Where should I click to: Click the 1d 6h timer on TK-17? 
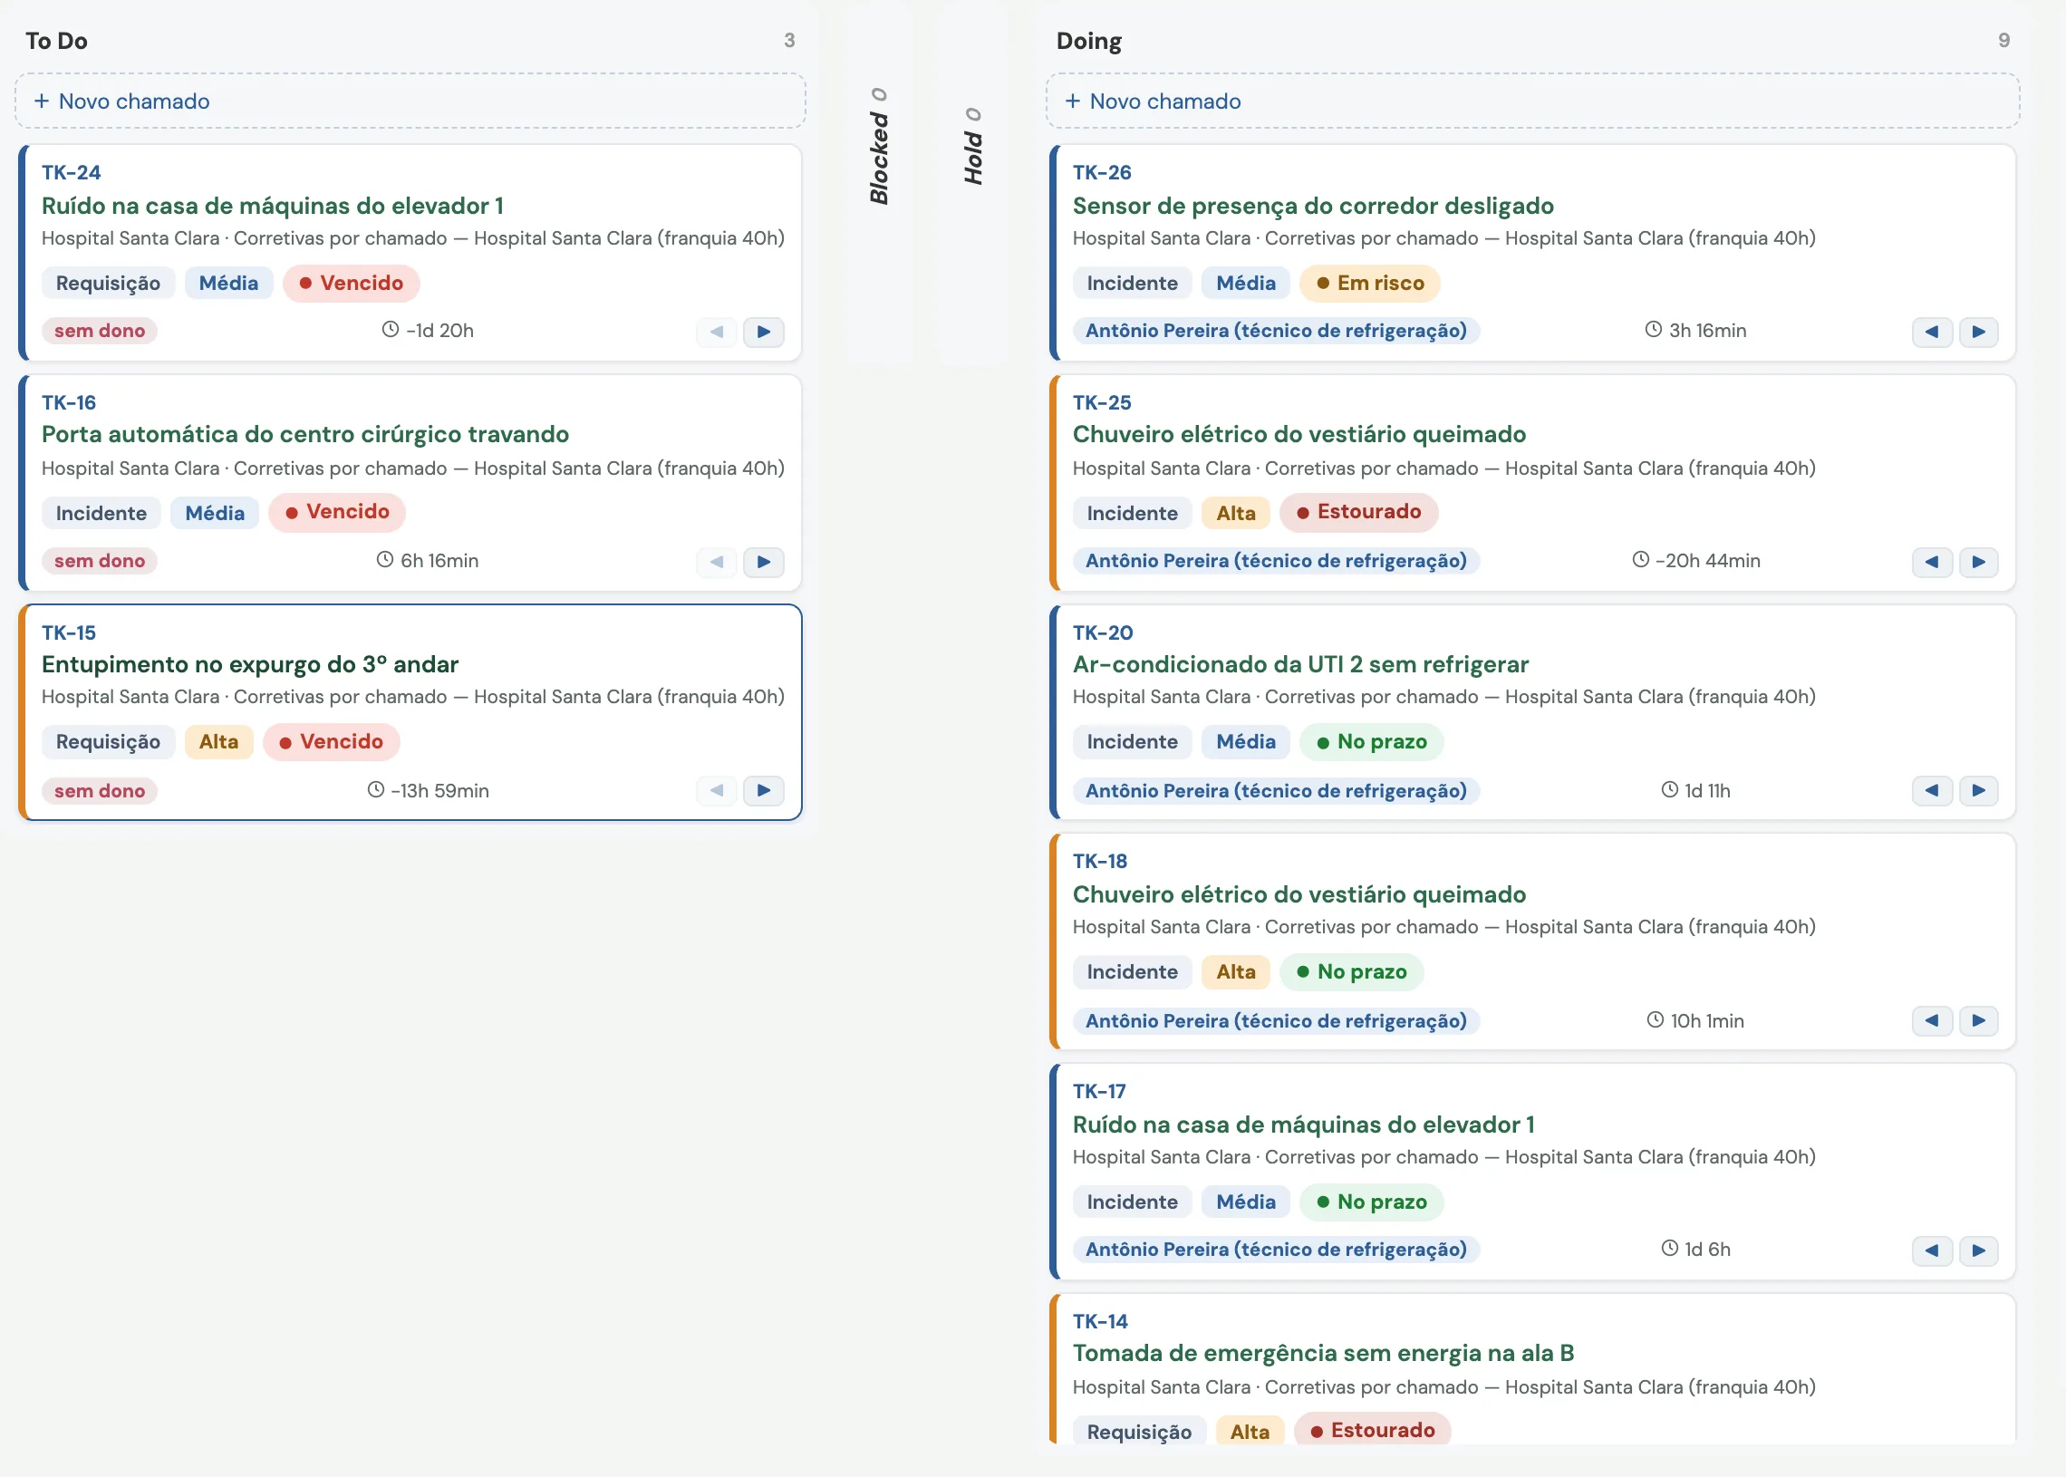point(1696,1249)
